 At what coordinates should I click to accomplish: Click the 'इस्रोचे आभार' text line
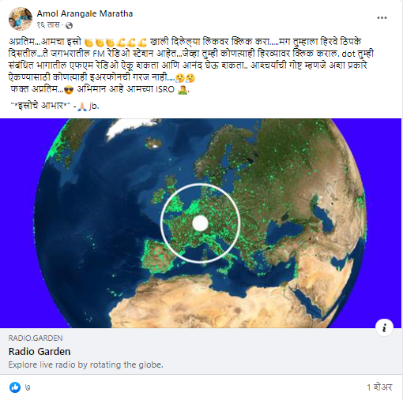[x=40, y=106]
